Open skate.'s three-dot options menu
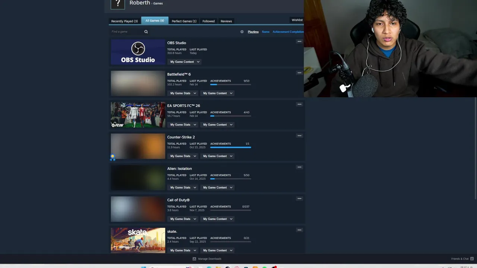 pyautogui.click(x=299, y=230)
